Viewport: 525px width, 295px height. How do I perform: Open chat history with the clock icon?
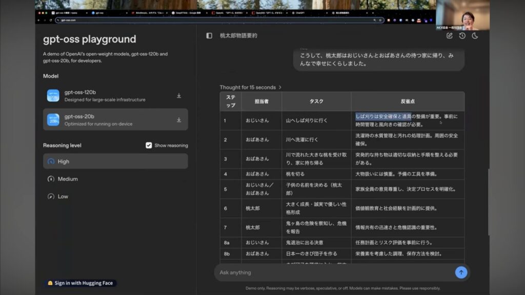pos(462,36)
